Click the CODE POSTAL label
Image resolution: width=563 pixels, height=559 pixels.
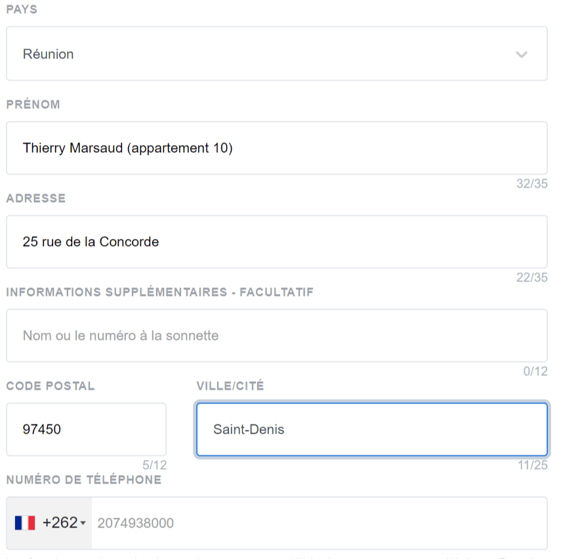click(x=51, y=386)
